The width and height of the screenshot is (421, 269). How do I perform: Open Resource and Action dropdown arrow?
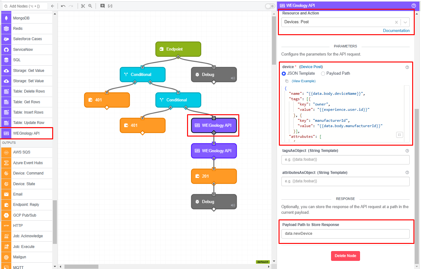coord(406,22)
